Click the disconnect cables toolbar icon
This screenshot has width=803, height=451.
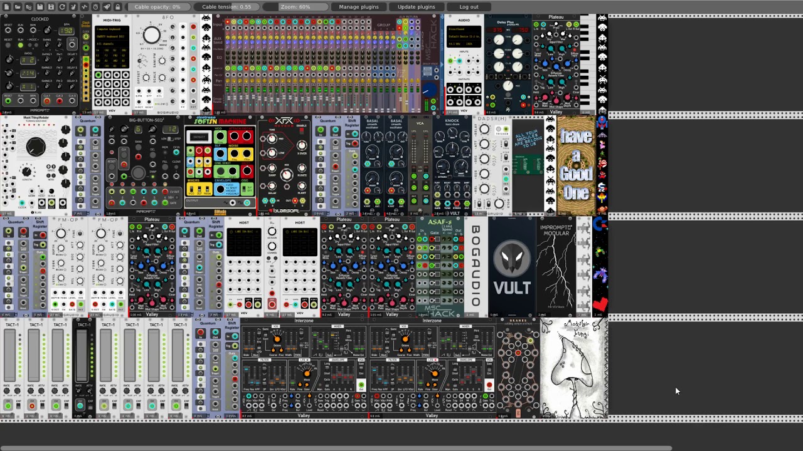73,7
